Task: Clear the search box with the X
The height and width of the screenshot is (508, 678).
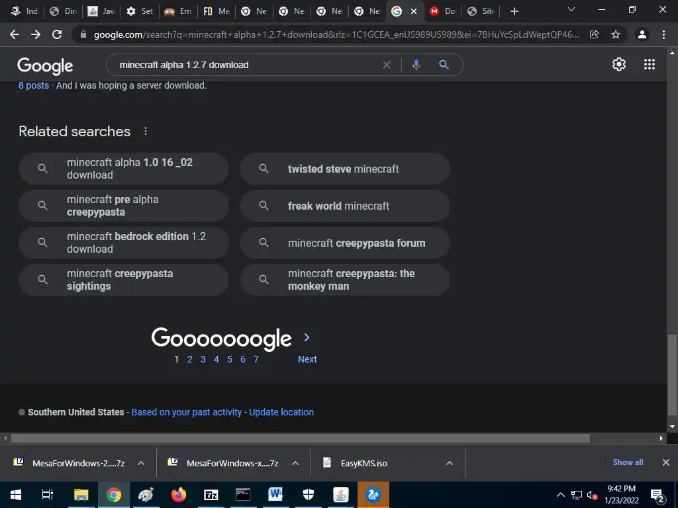Action: pyautogui.click(x=387, y=65)
